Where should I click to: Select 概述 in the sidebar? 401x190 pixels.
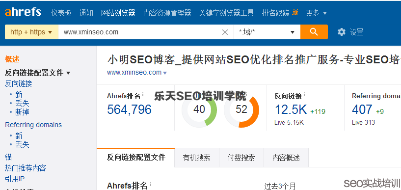12,59
